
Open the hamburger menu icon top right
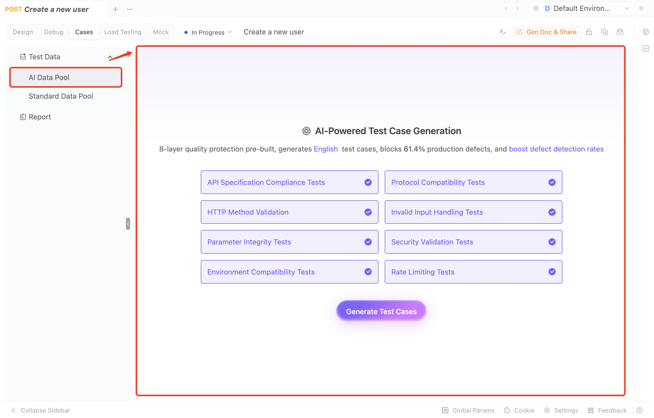[641, 9]
